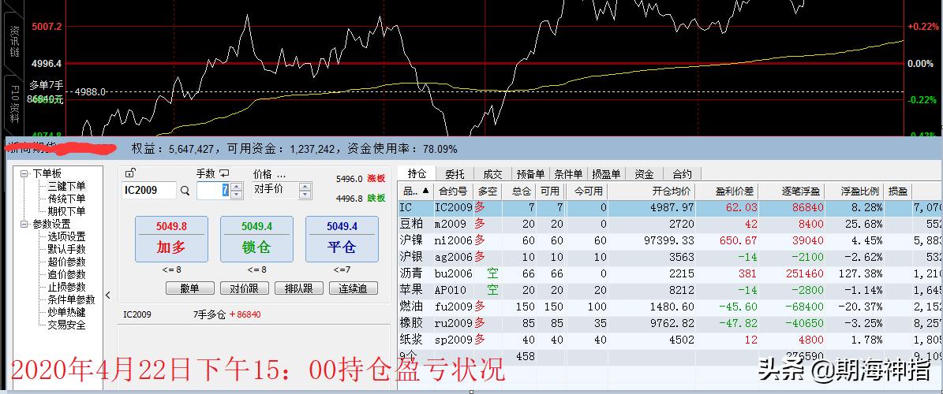Select 传统下单 in the tree
The image size is (943, 394).
(x=67, y=199)
